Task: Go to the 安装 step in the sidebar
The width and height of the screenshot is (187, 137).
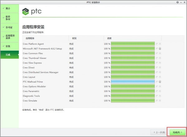Action: point(10,46)
